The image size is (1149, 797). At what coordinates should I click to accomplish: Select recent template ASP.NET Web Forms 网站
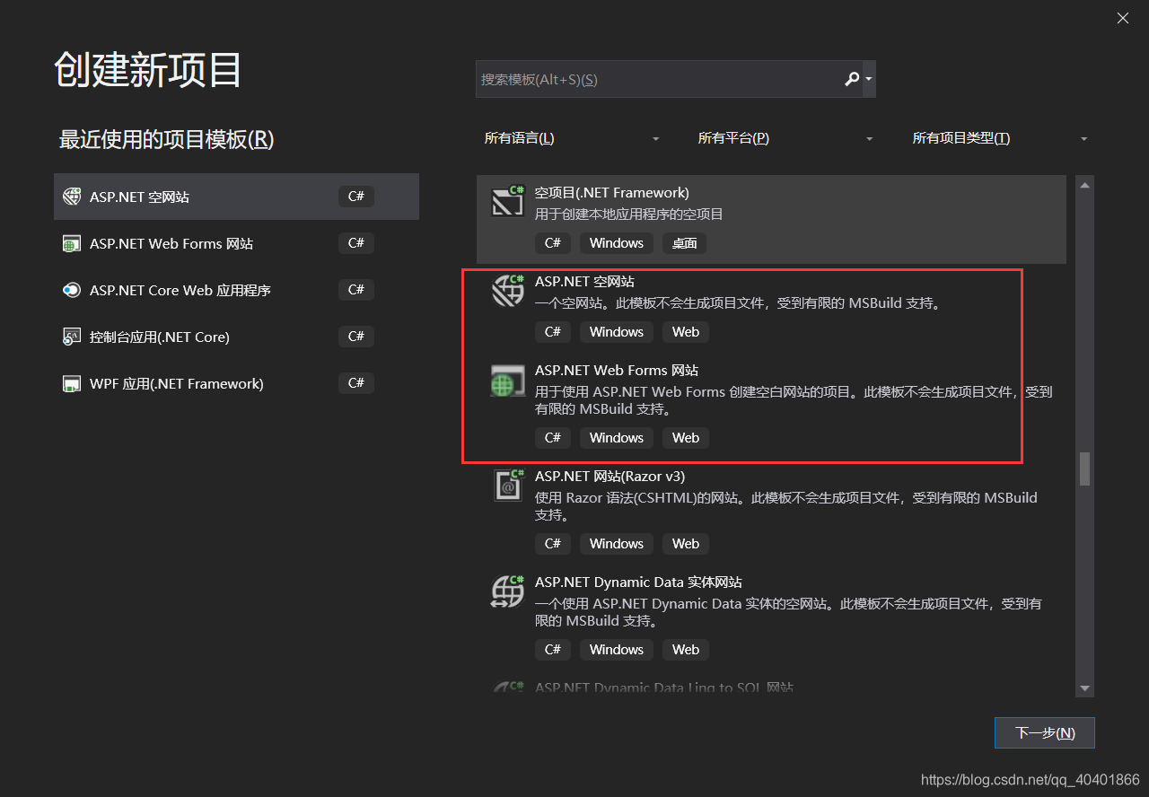pyautogui.click(x=236, y=243)
